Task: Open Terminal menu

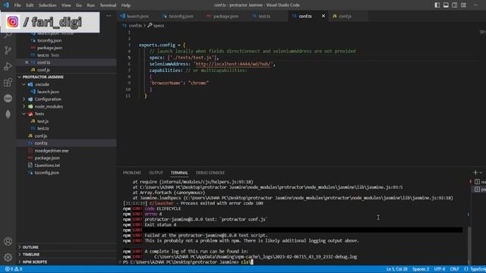Action: click(108, 5)
